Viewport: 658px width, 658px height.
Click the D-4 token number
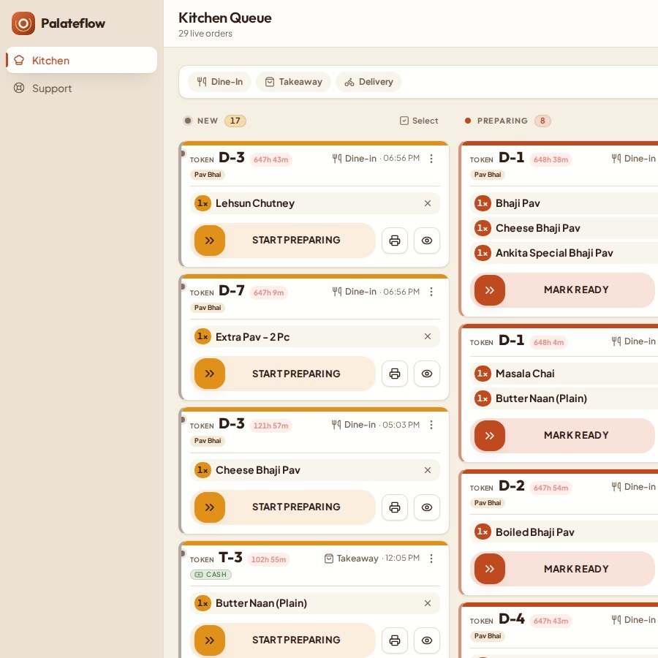pyautogui.click(x=512, y=619)
